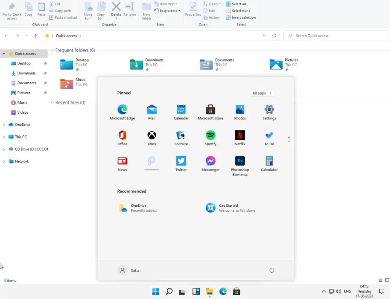Open Task View on the taskbar
The width and height of the screenshot is (390, 299).
(x=182, y=291)
